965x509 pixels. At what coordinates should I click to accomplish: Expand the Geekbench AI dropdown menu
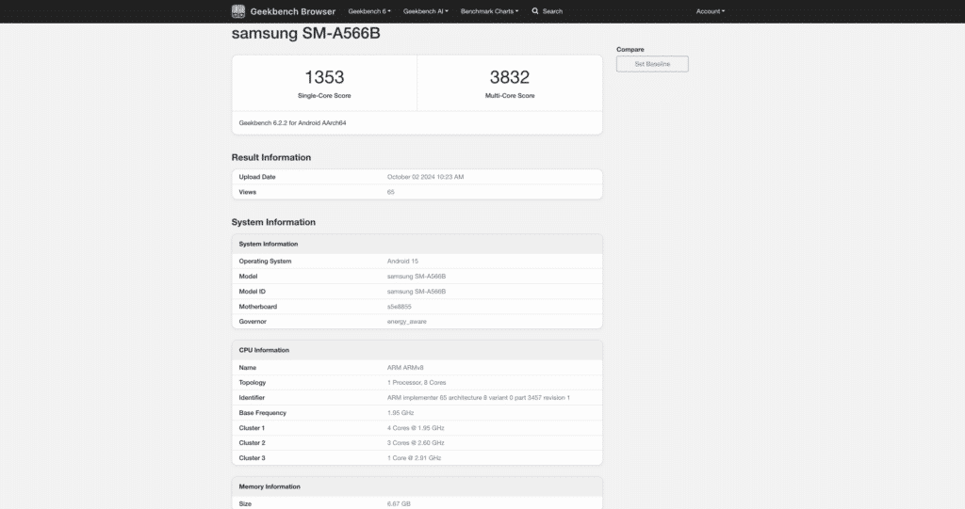tap(425, 11)
